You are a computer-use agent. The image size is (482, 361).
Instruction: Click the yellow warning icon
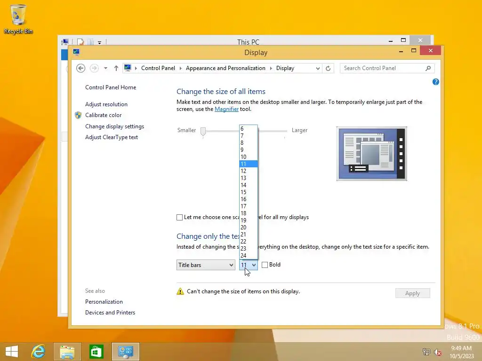tap(180, 291)
